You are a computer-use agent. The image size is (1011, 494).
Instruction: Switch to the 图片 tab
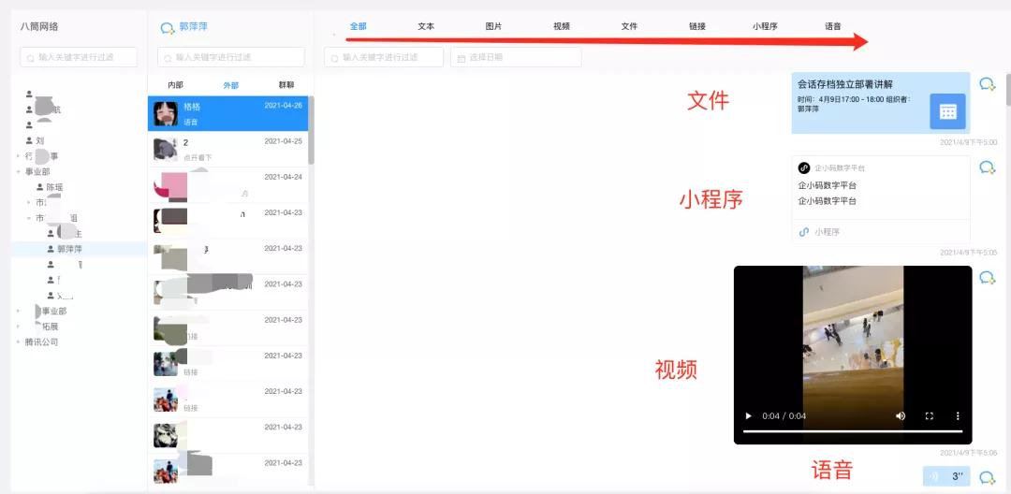point(494,26)
